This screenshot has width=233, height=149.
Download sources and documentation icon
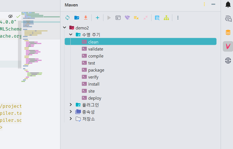coord(86,18)
